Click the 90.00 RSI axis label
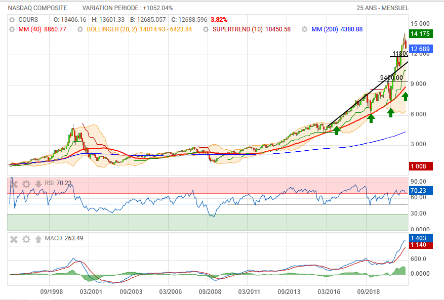 (x=418, y=182)
